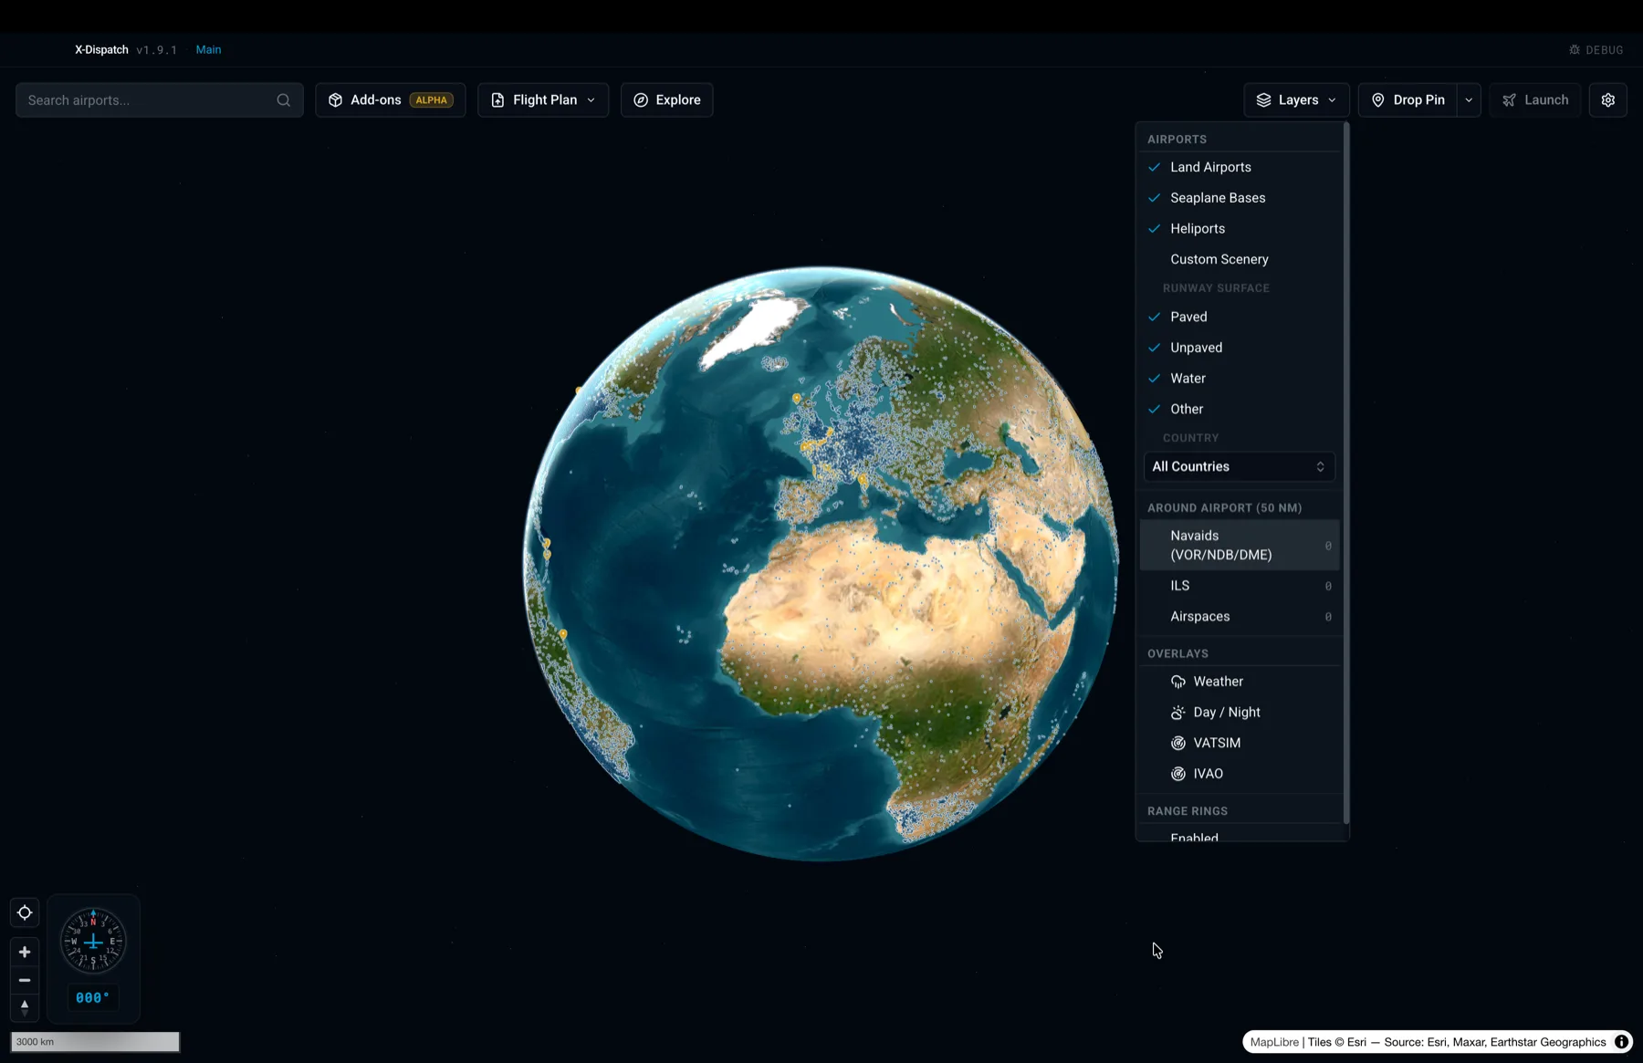This screenshot has width=1643, height=1063.
Task: Click the layers panel scrollbar
Action: [1346, 474]
